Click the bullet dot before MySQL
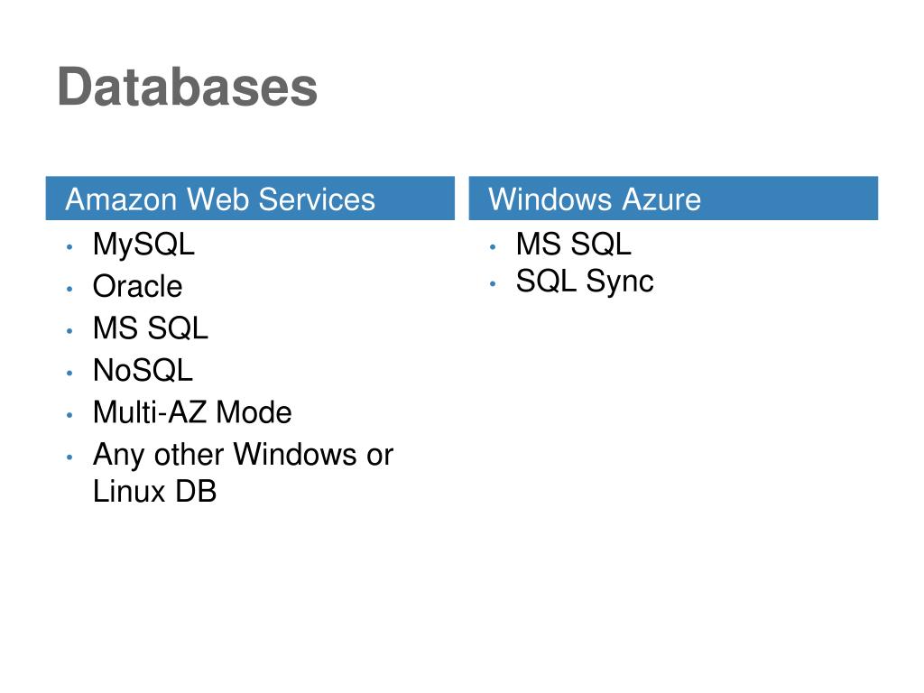The width and height of the screenshot is (924, 693). coord(69,247)
